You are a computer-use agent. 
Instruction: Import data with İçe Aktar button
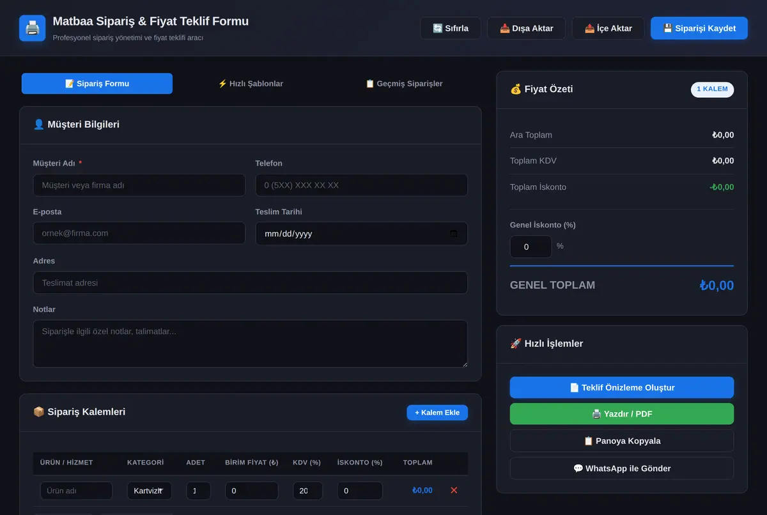point(608,28)
